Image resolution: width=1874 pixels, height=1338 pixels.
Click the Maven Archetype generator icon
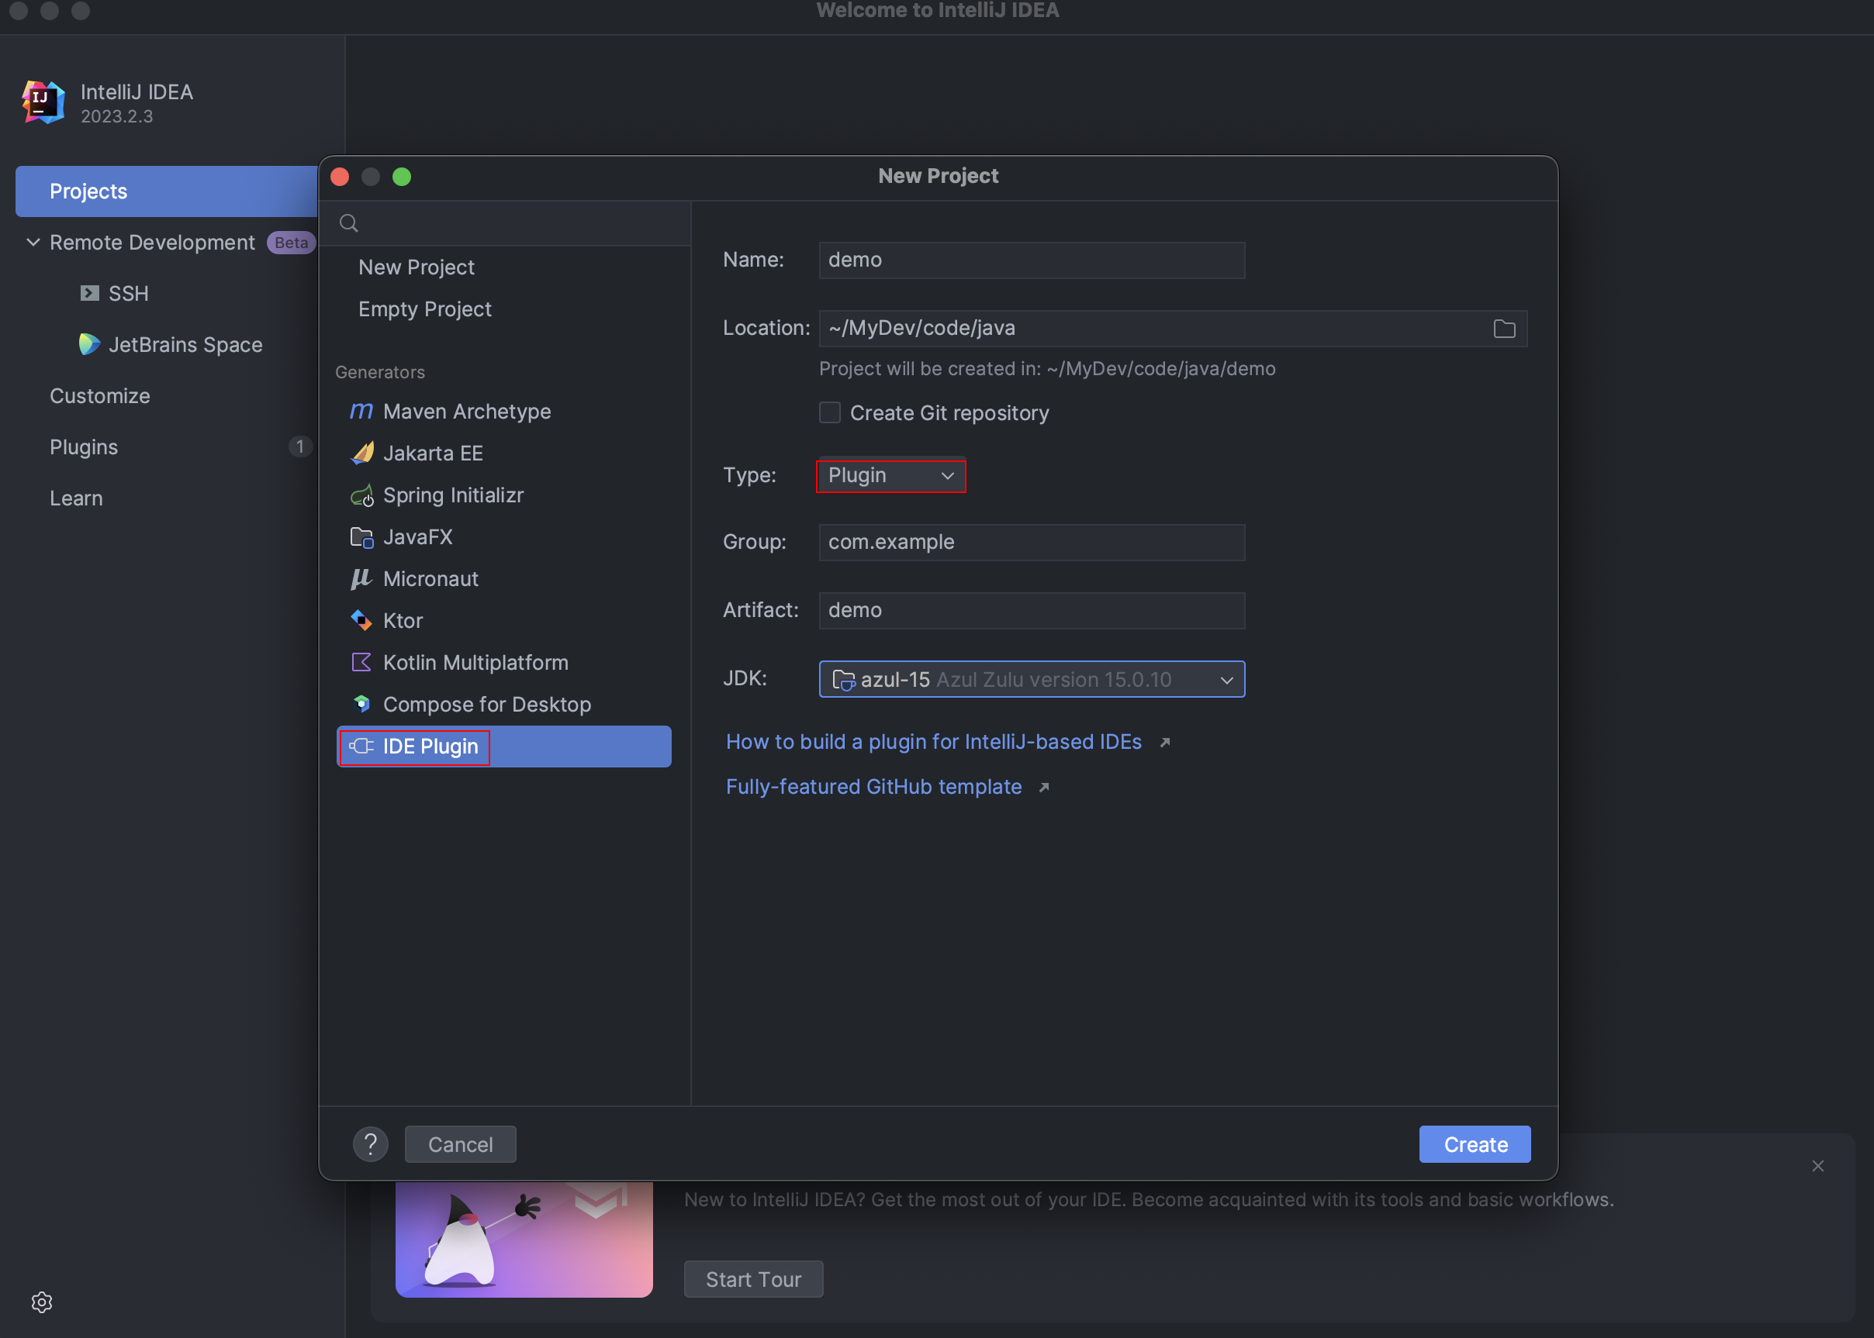click(x=361, y=411)
